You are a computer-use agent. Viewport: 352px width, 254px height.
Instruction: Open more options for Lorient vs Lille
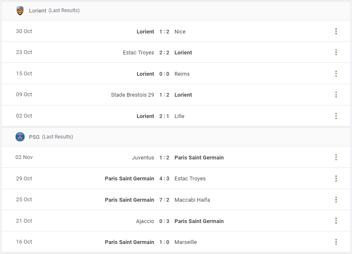click(x=336, y=116)
